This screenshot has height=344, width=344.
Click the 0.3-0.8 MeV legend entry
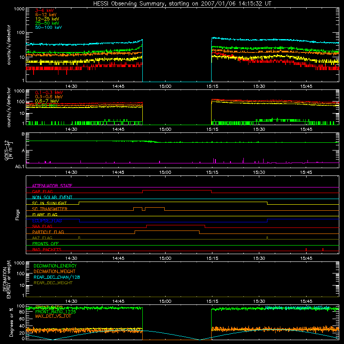pyautogui.click(x=49, y=97)
